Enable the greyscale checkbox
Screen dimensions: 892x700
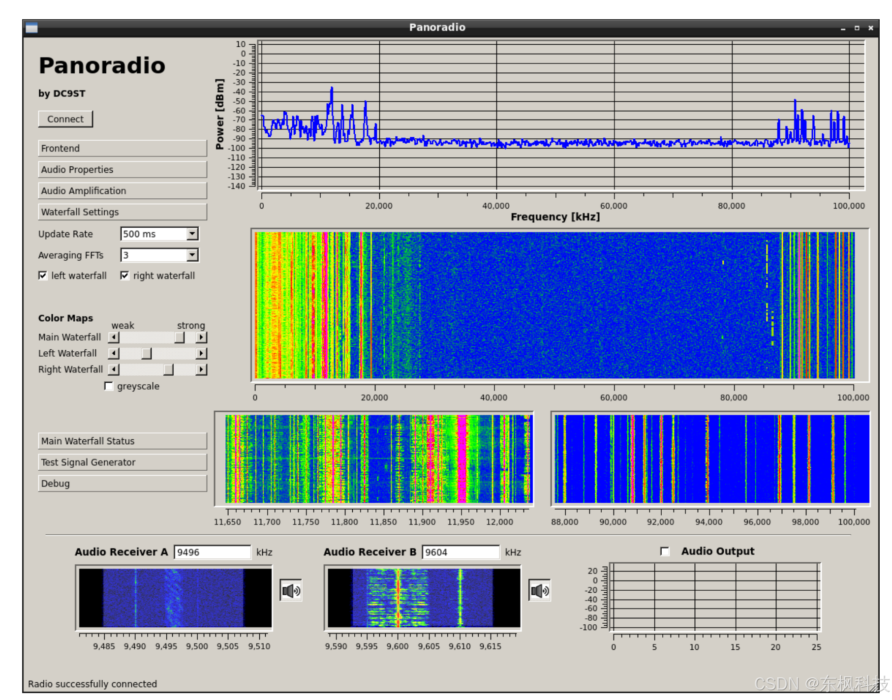(x=109, y=386)
